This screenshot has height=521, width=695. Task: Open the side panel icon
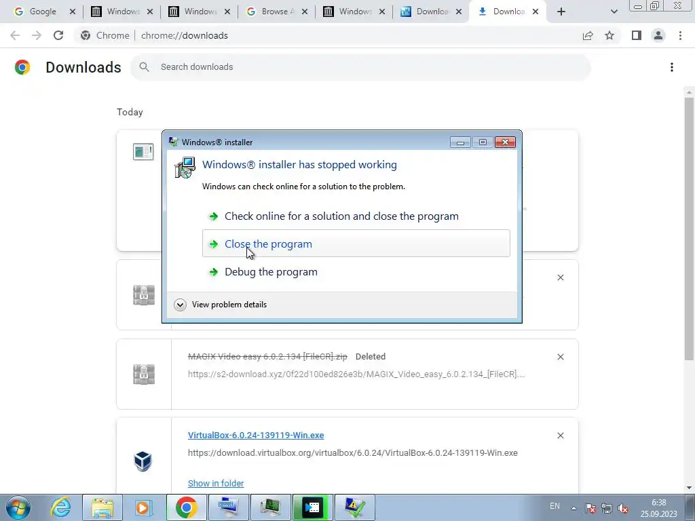637,35
